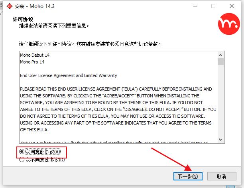Click the empty scrollbar track below thumb
Viewport: 244px width, 188px height.
pos(220,101)
